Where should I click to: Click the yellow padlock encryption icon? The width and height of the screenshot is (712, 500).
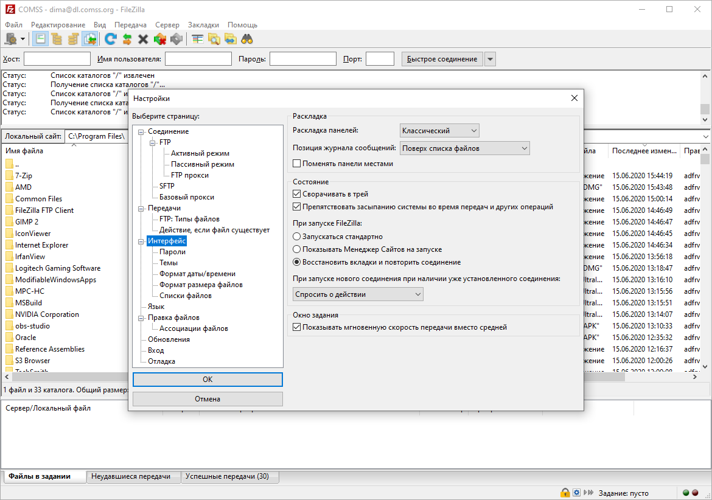(565, 493)
